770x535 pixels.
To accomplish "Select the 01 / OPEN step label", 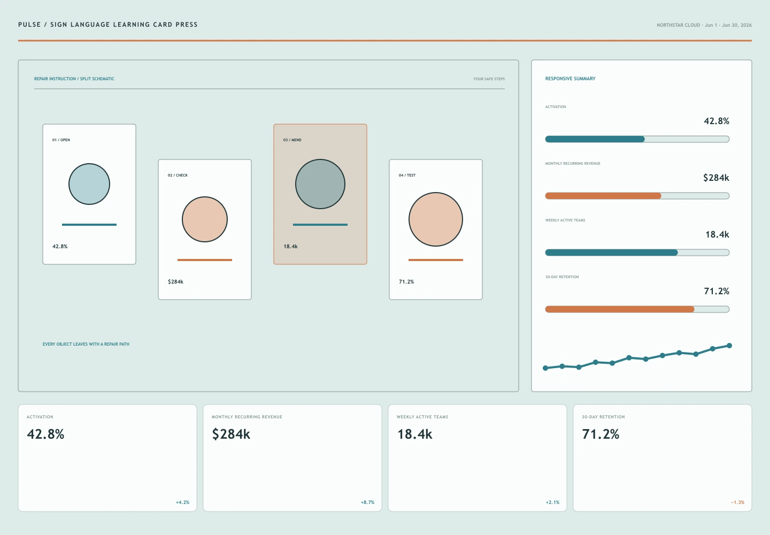I will [x=61, y=140].
